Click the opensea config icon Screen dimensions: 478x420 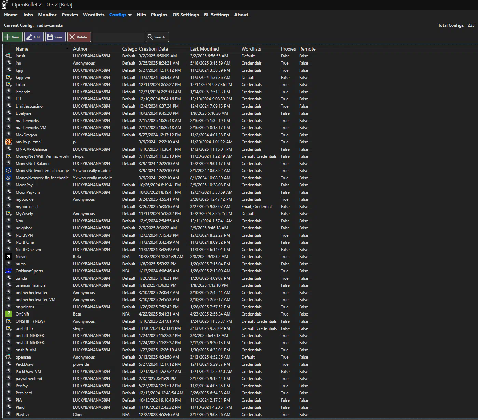pos(9,357)
